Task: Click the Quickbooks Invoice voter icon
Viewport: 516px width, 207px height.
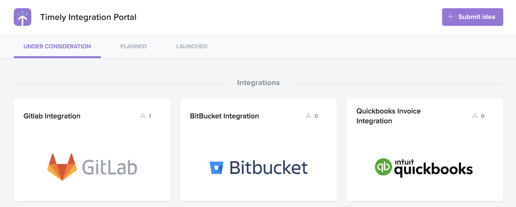Action: [x=475, y=116]
